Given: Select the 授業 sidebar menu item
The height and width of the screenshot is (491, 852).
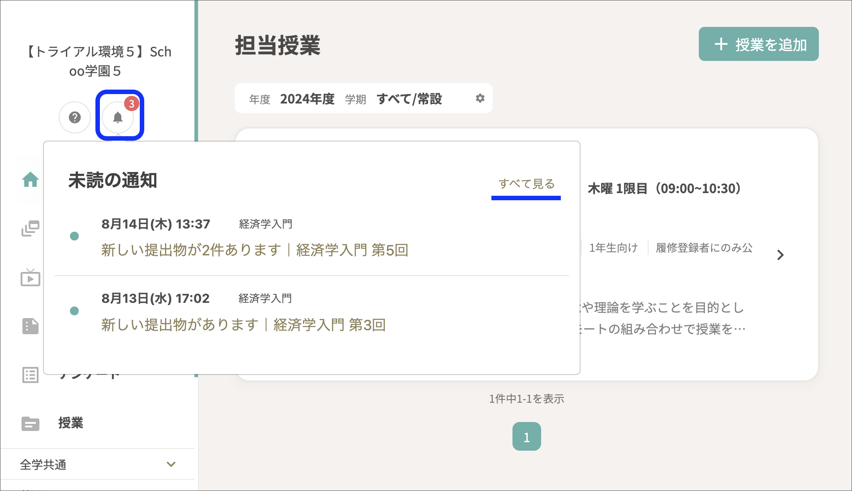Looking at the screenshot, I should (x=71, y=423).
